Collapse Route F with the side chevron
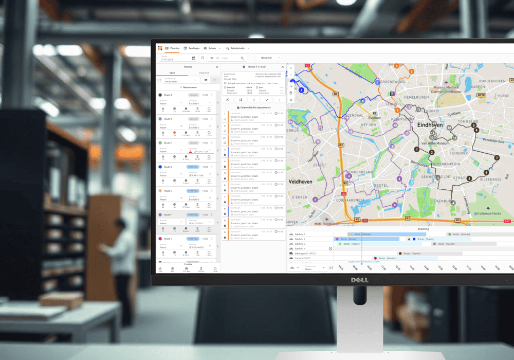 click(x=217, y=222)
